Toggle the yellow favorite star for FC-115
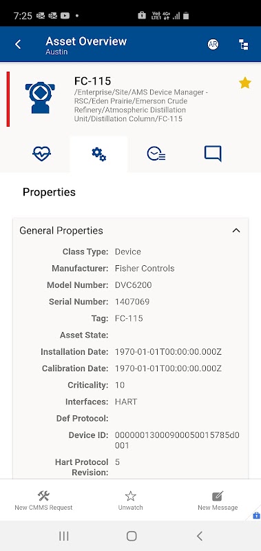 [x=245, y=83]
